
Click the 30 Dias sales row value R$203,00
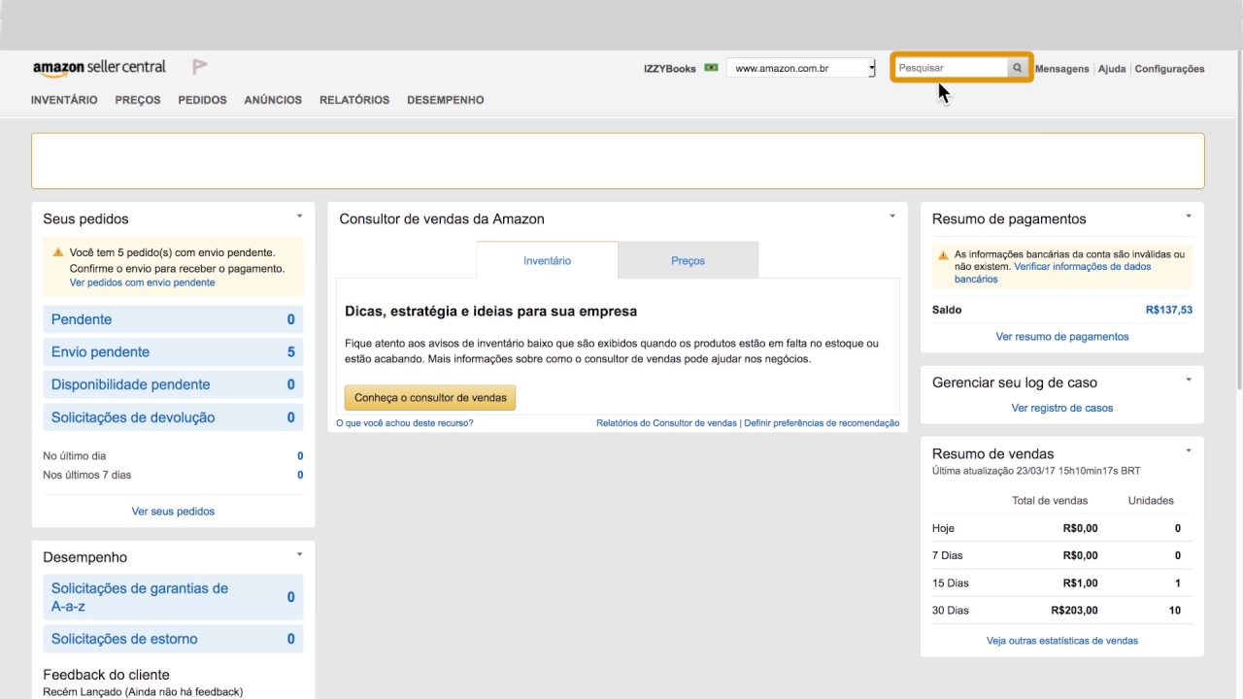[x=1074, y=611]
